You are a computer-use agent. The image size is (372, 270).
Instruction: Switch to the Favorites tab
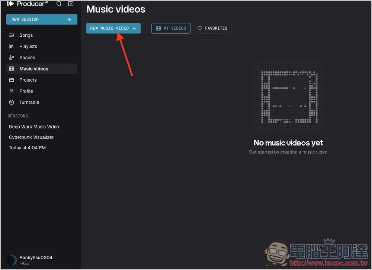click(212, 28)
